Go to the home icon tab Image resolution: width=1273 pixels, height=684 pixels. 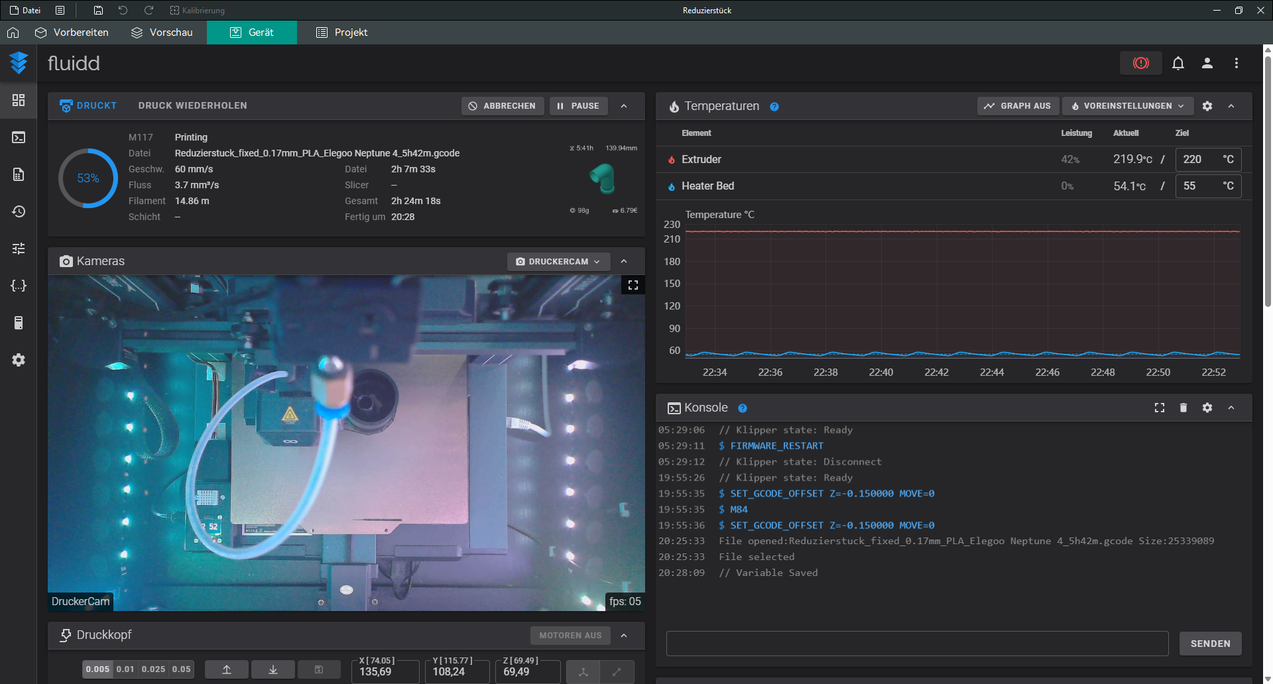[13, 32]
